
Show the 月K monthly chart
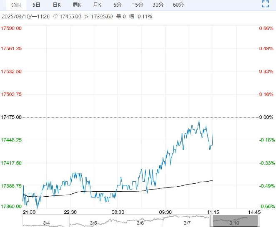tap(97, 5)
